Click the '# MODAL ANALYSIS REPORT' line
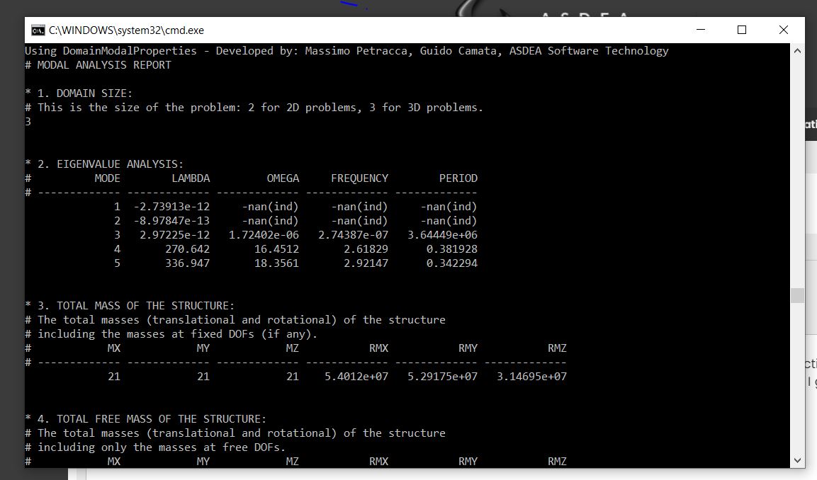 point(98,65)
